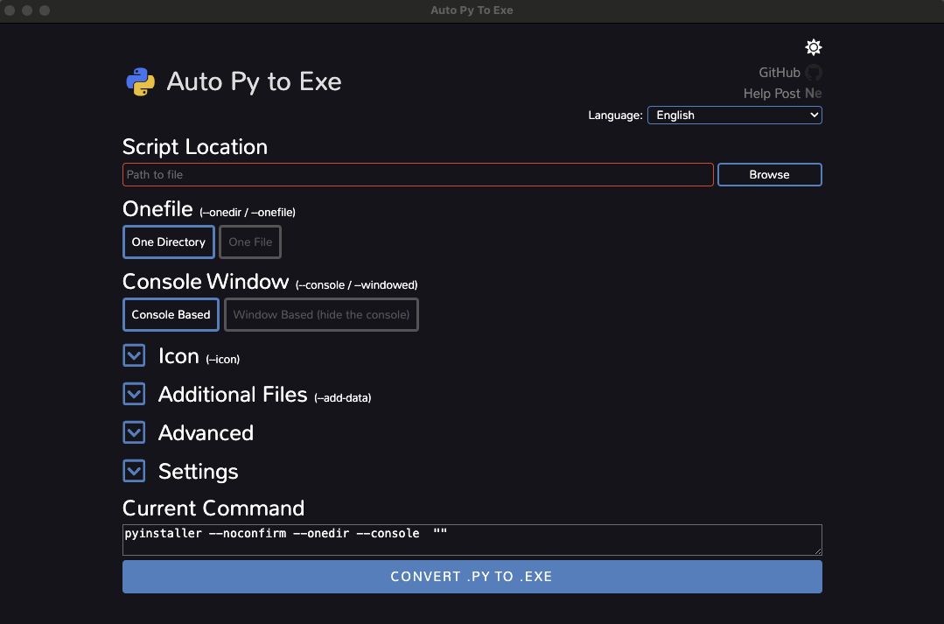Focus the Script Location path field
The width and height of the screenshot is (944, 624).
[417, 175]
